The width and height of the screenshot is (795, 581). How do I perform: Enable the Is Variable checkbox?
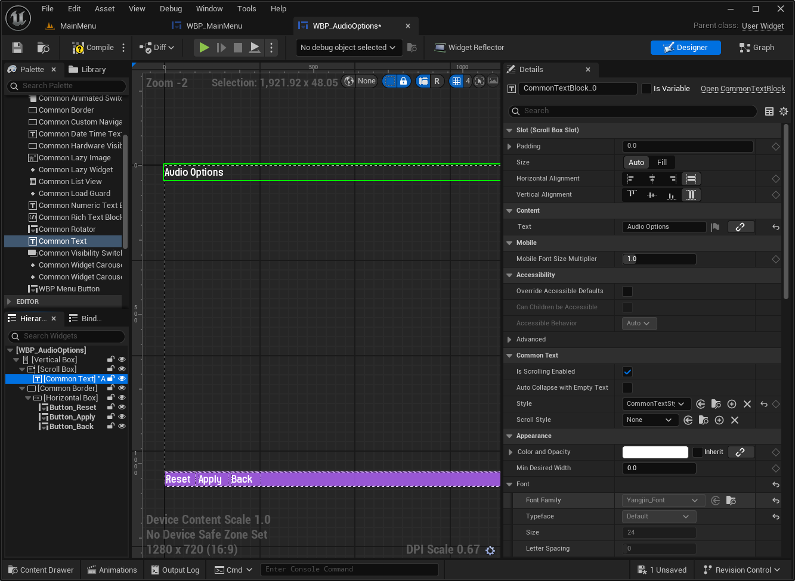point(646,89)
